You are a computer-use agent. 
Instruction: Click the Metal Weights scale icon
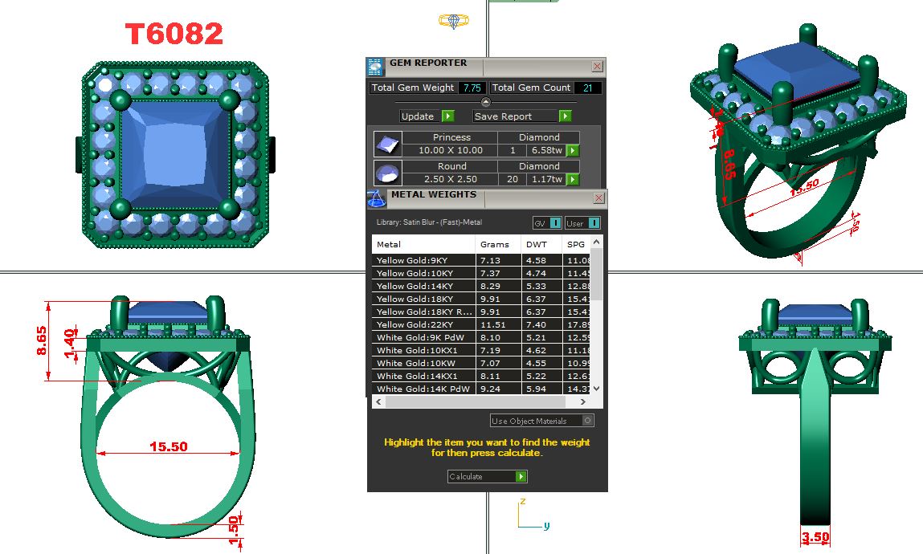376,198
